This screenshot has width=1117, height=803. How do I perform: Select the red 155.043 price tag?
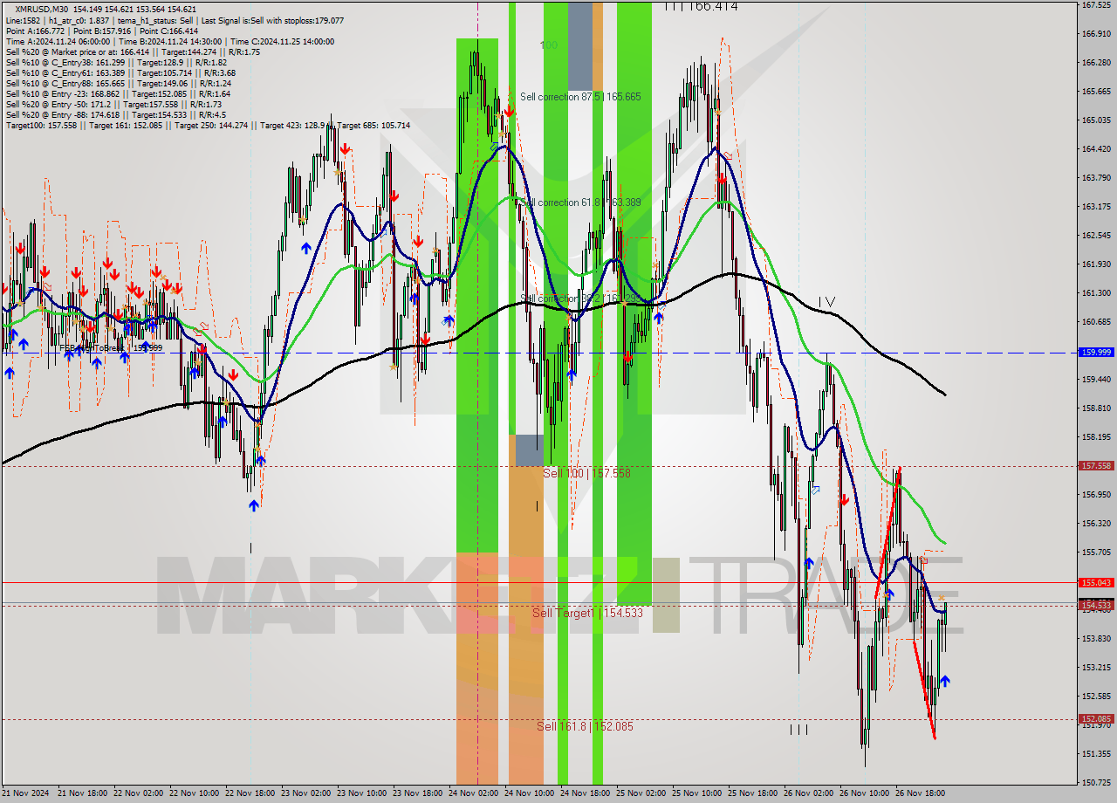click(x=1096, y=582)
